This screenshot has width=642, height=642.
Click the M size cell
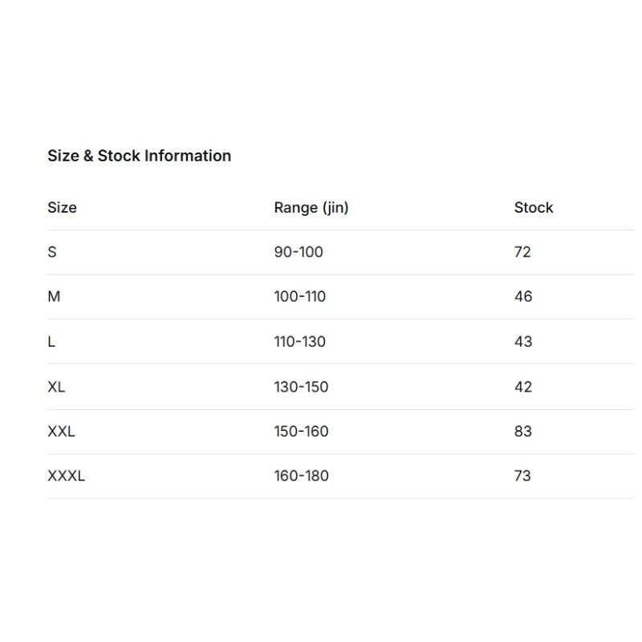[54, 297]
